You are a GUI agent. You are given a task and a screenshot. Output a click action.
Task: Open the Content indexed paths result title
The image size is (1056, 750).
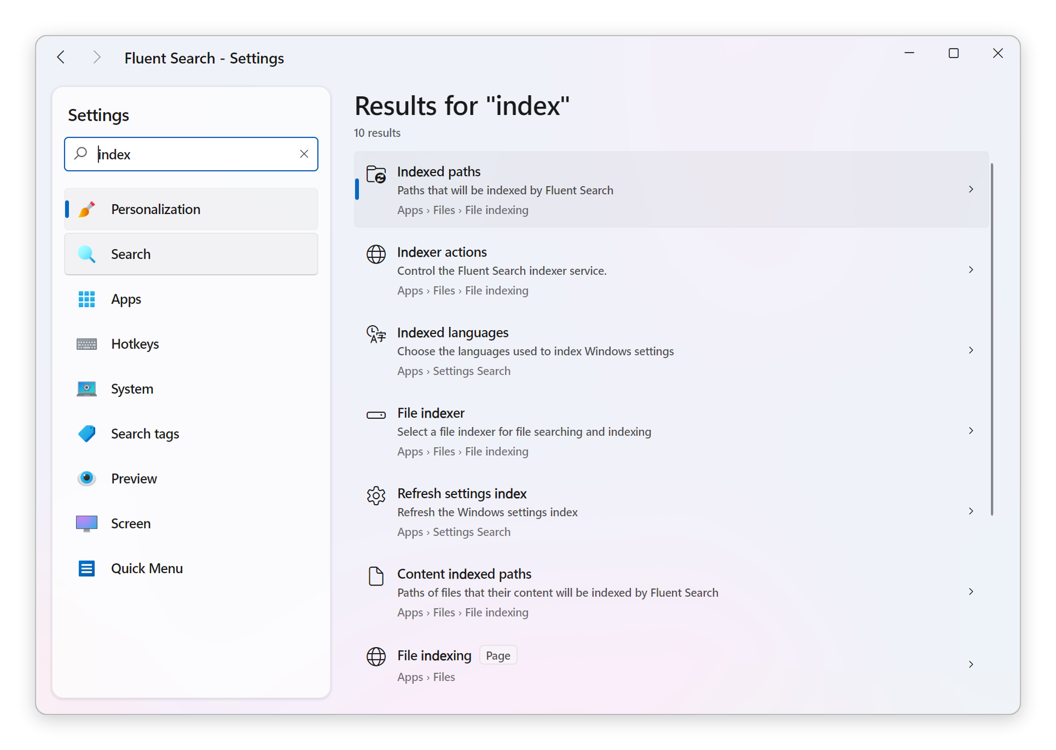pos(464,574)
